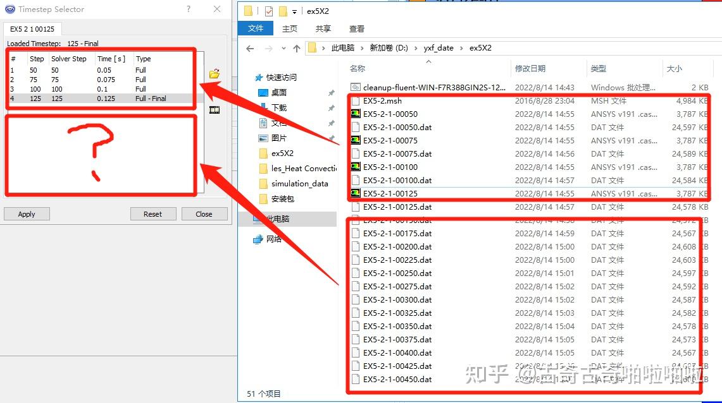The height and width of the screenshot is (403, 722).
Task: Click the up arrow to go to yxf_date
Action: coord(297,47)
